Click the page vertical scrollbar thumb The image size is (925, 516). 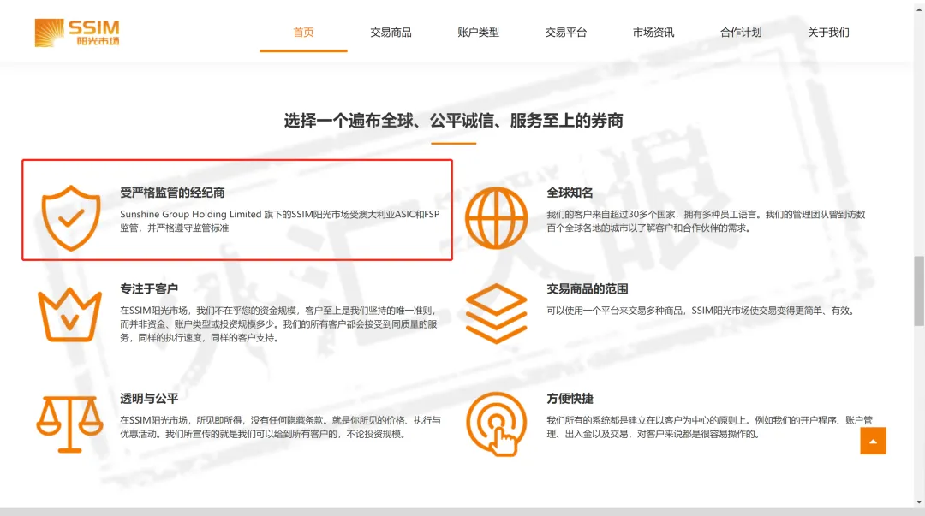tap(919, 291)
